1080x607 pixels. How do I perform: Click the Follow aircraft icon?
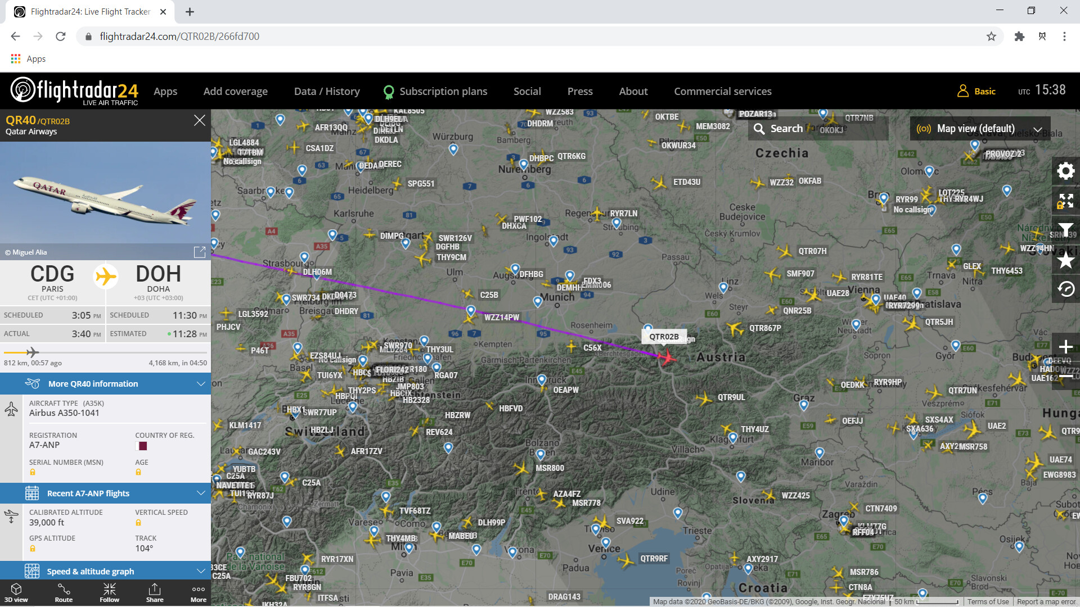[x=109, y=592]
